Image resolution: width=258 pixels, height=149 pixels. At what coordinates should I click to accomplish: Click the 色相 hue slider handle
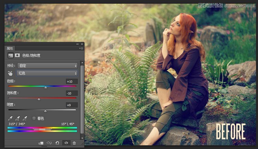pyautogui.click(x=45, y=87)
